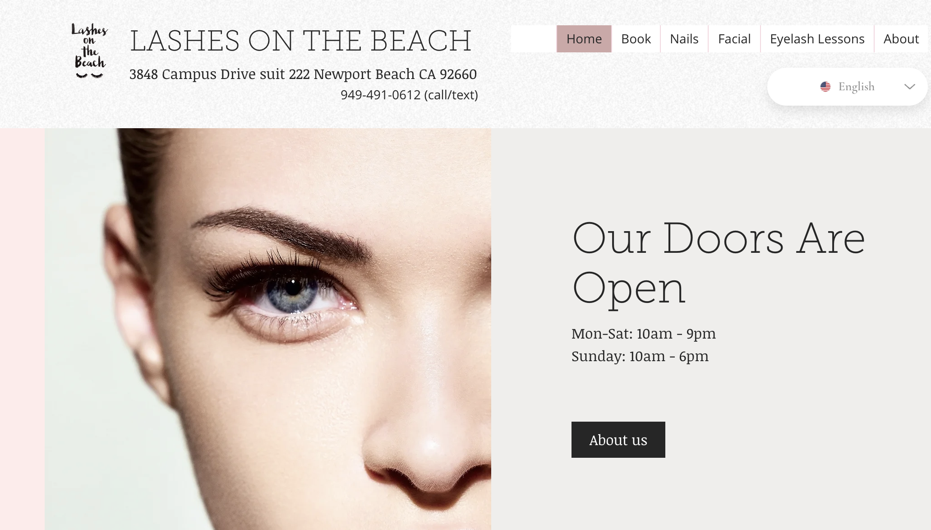Select the Home navigation tab
The image size is (931, 530).
pos(584,39)
